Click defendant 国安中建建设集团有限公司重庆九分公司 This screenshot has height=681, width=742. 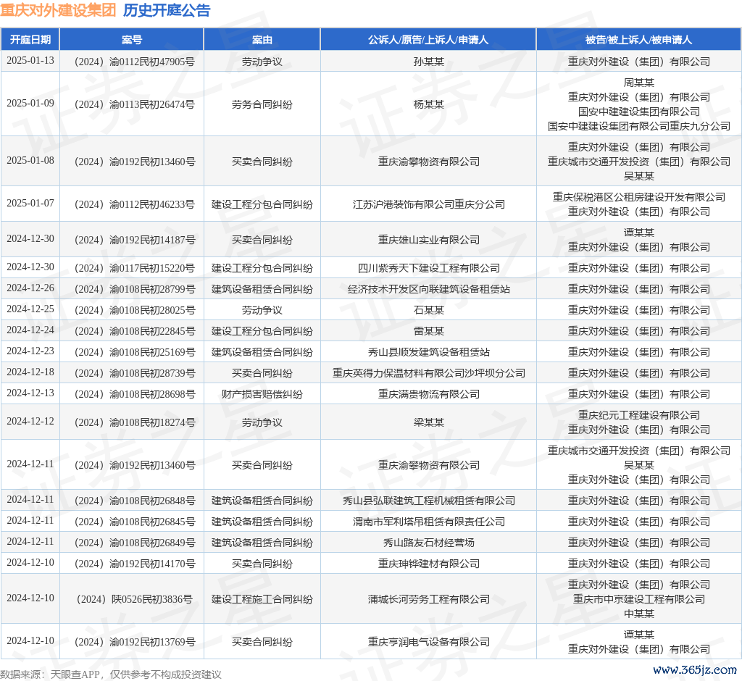[x=639, y=126]
